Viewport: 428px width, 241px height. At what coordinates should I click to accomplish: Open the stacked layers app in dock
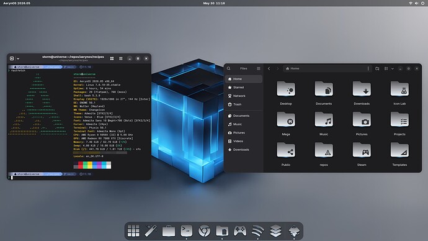click(275, 231)
